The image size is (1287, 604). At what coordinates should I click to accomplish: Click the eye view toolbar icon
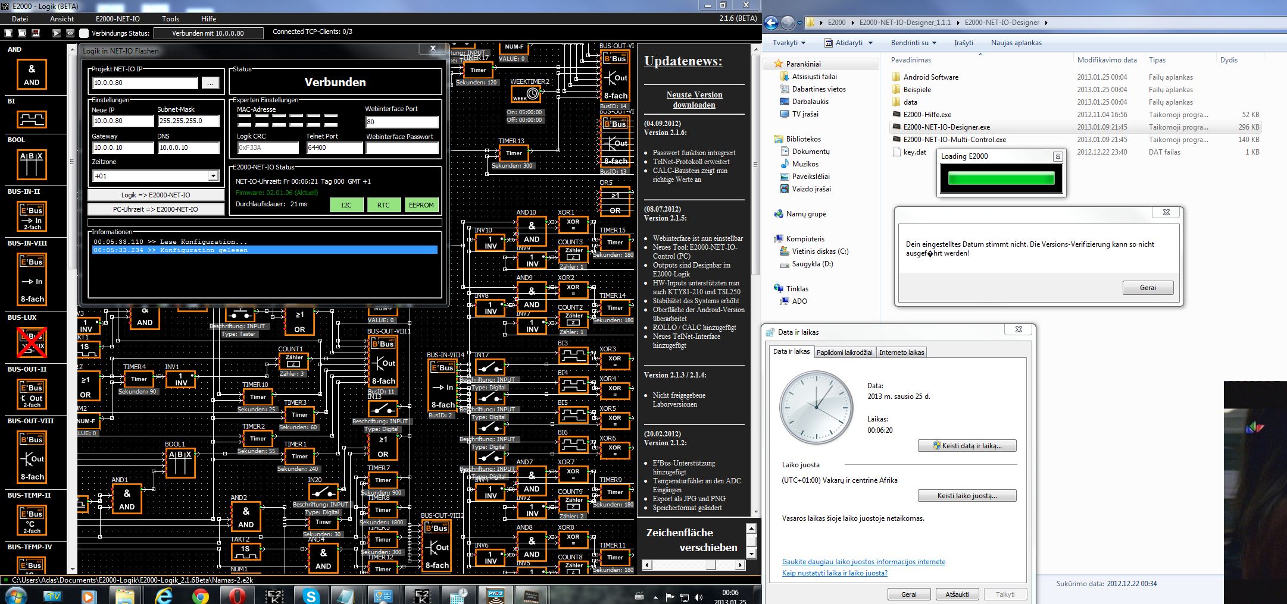point(70,33)
